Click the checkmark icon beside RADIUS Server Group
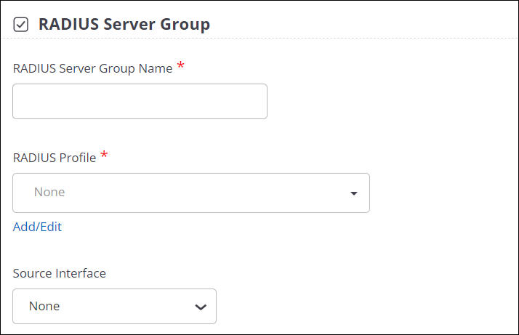This screenshot has height=335, width=519. coord(21,25)
